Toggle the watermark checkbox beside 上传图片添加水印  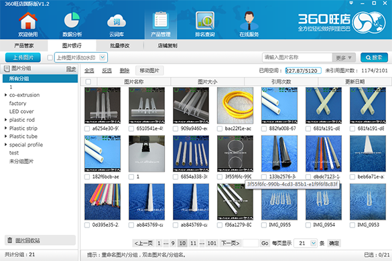point(50,58)
